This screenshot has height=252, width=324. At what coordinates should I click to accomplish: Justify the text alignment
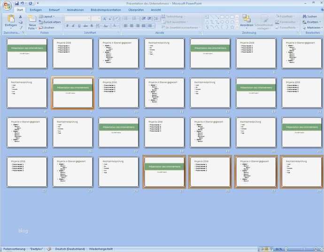click(x=143, y=26)
